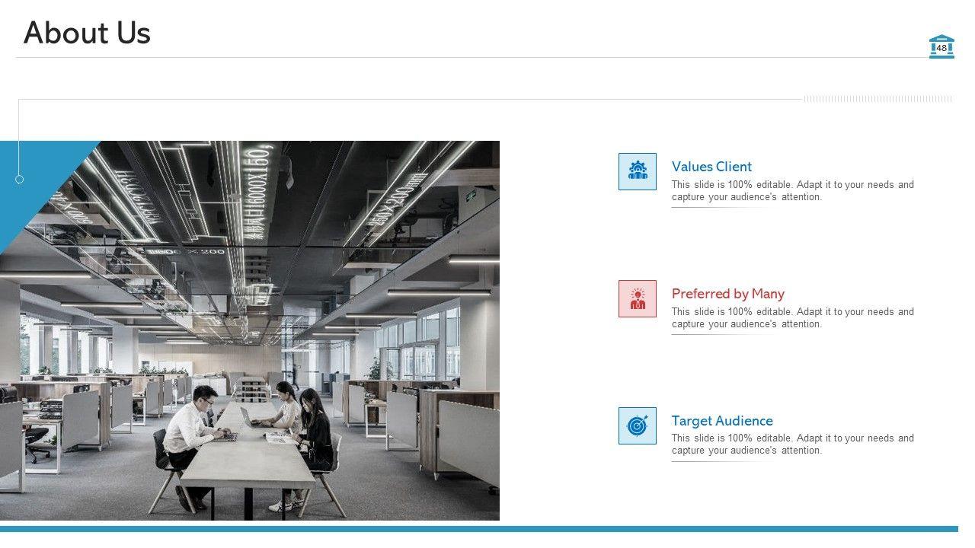
Task: Select the Values Client gear-team icon
Action: coord(637,171)
